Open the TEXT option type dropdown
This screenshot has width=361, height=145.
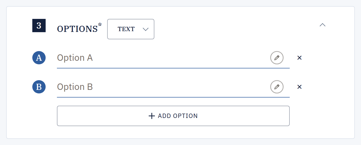tap(131, 29)
